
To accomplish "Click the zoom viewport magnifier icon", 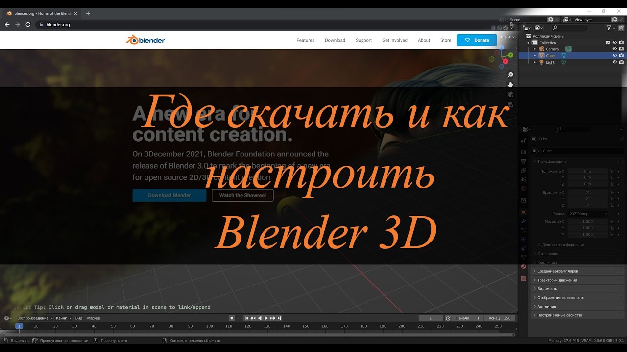I will point(510,75).
